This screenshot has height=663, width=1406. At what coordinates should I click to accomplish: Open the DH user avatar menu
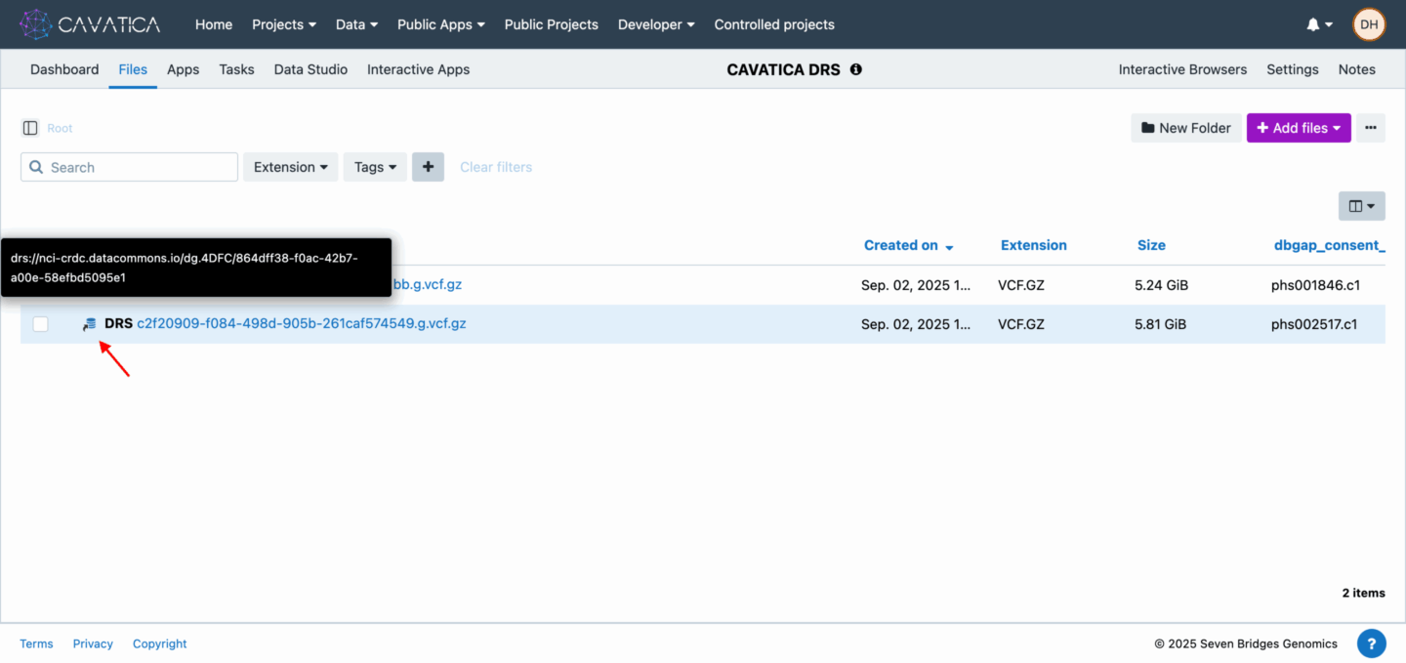pos(1368,23)
